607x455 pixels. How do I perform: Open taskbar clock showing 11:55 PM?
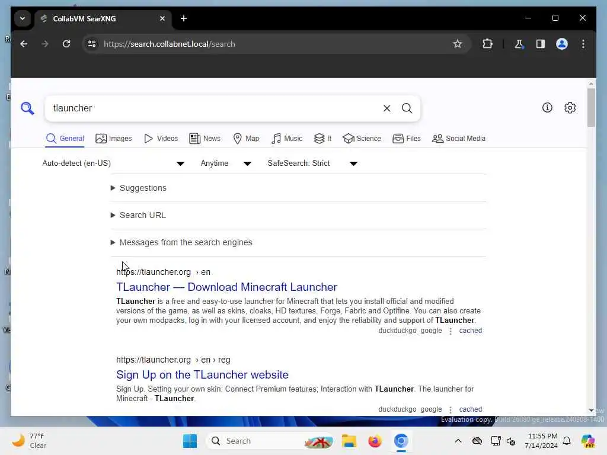(x=542, y=441)
